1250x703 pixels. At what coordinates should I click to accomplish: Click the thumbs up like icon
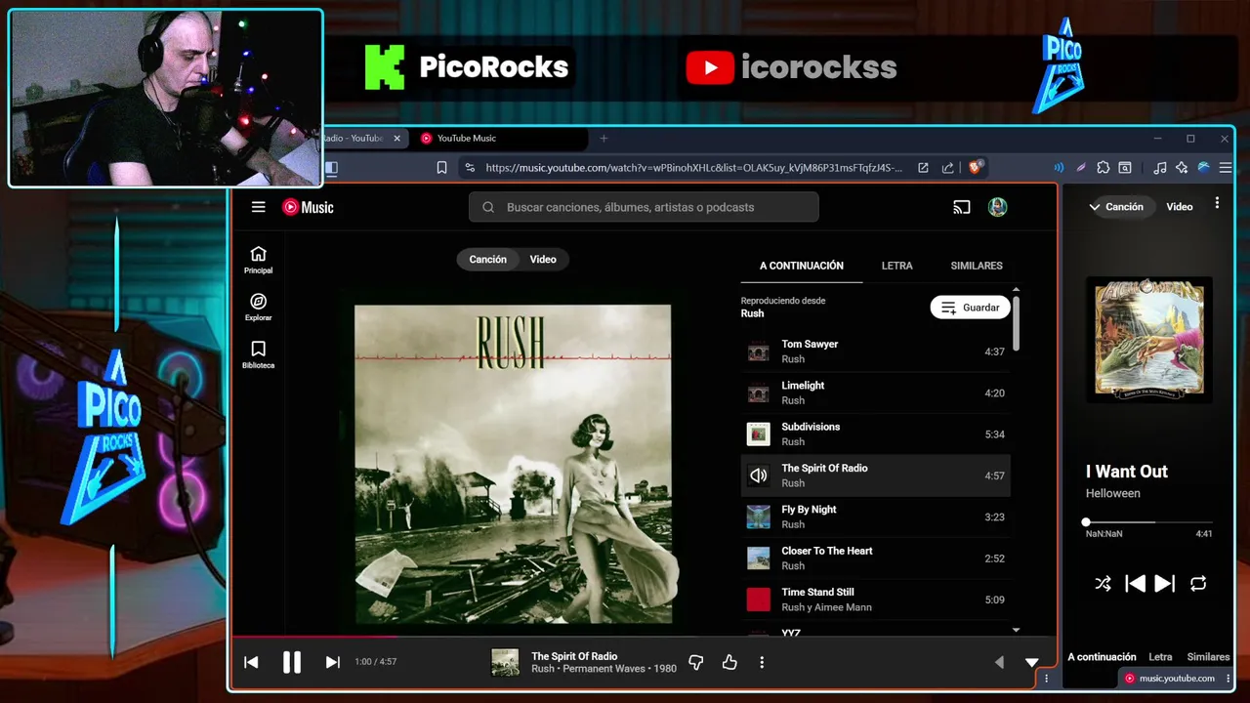point(729,662)
